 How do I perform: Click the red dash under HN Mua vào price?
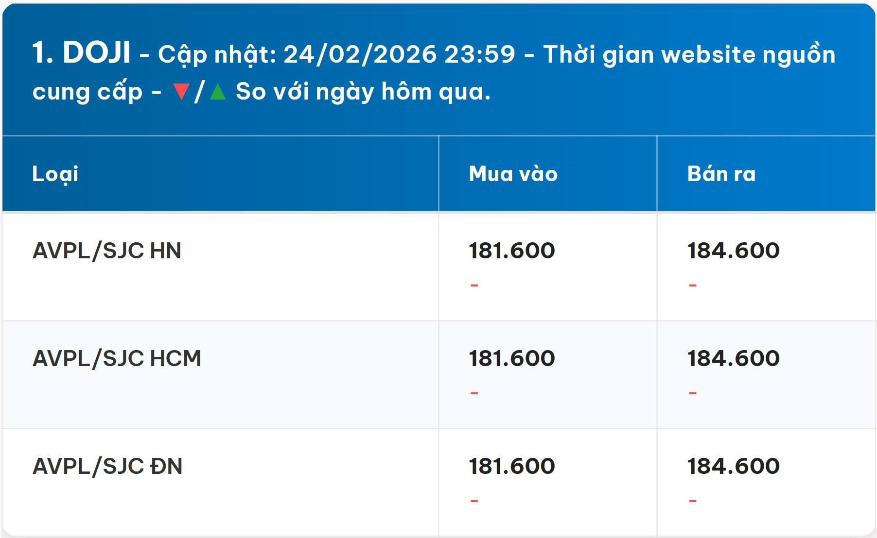tap(474, 285)
